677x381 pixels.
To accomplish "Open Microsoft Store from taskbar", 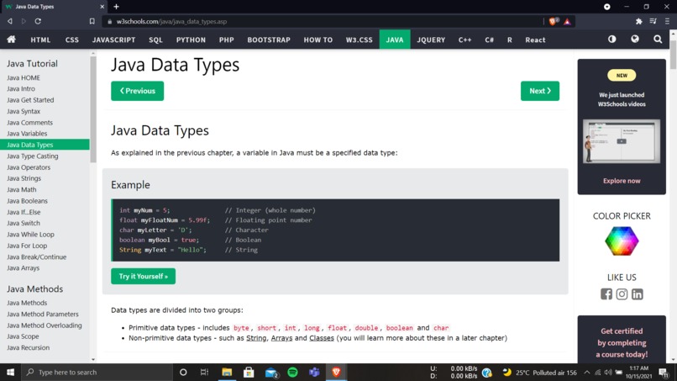I will (x=249, y=372).
